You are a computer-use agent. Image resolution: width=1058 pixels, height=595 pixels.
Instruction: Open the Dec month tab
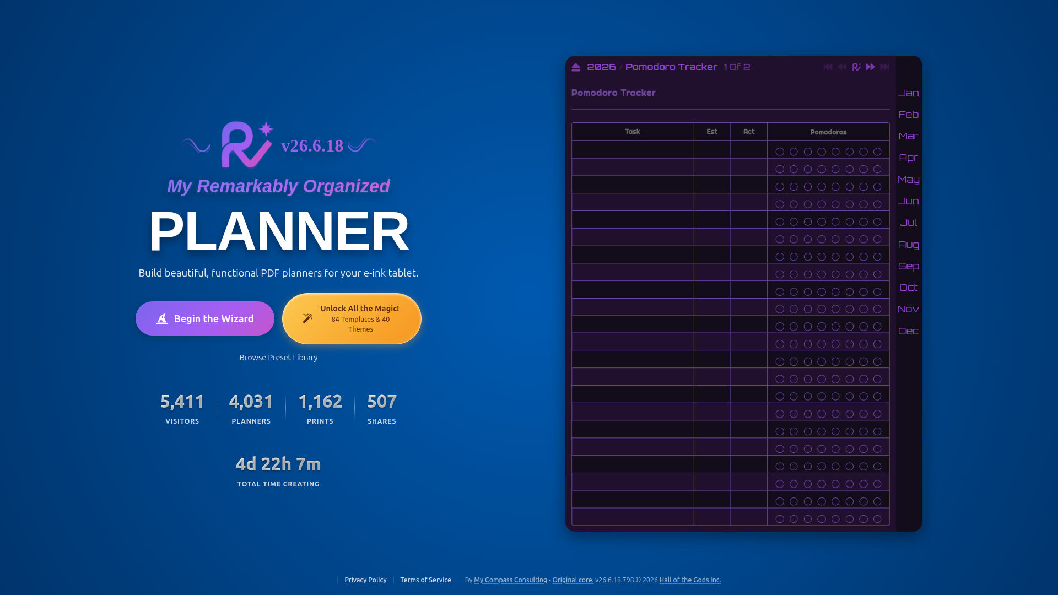[x=909, y=331]
